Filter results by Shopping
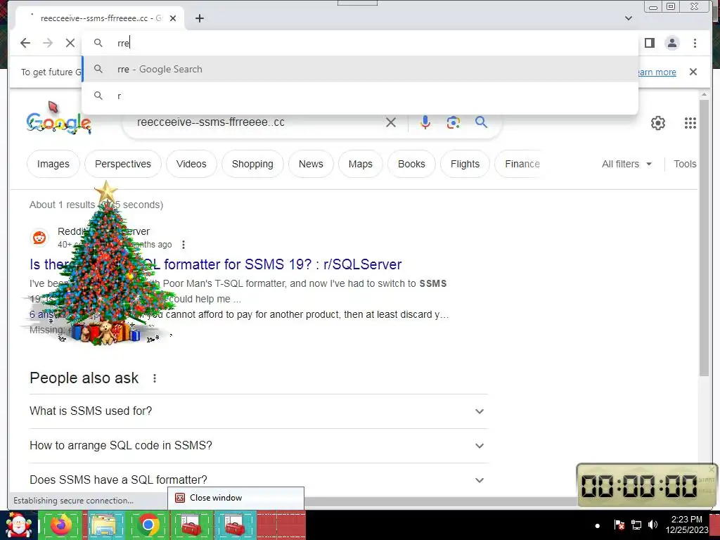 252,164
